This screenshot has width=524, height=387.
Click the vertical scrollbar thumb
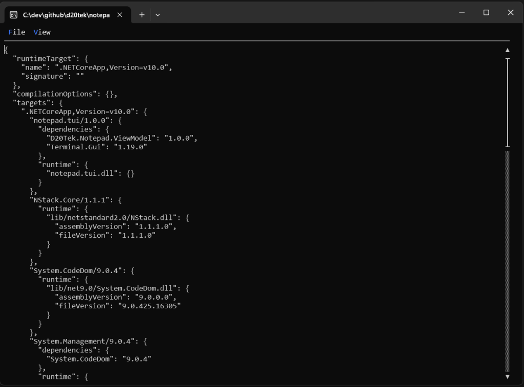(507, 102)
